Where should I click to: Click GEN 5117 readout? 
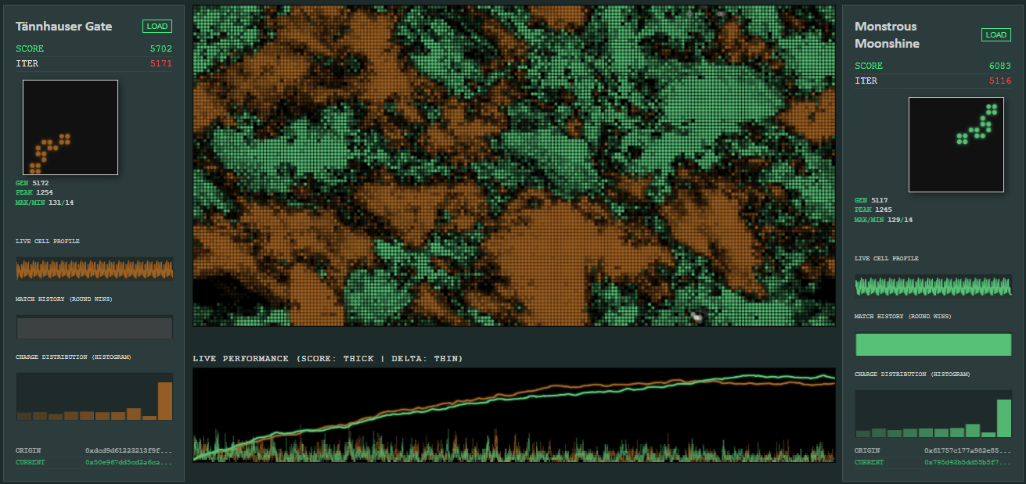pos(871,201)
